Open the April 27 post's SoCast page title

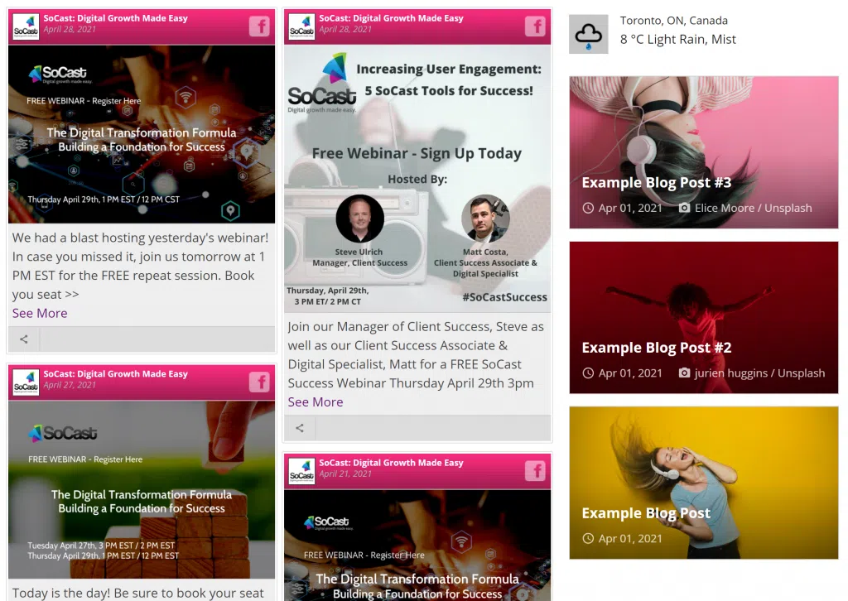tap(115, 374)
